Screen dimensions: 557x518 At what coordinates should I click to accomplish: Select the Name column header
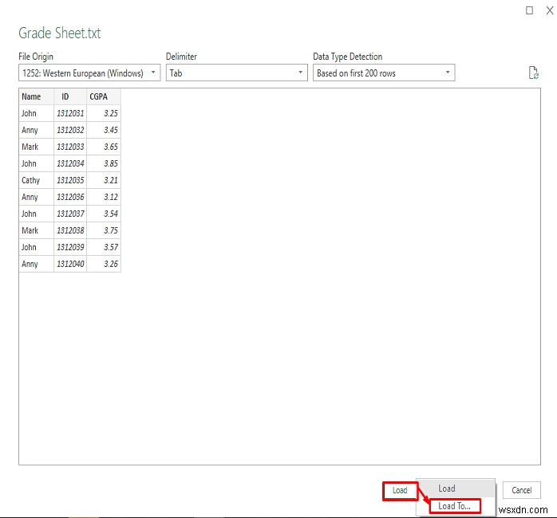36,96
